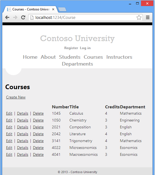Screen dimensions: 155x175
Task: Click the Number column header
Action: point(61,107)
